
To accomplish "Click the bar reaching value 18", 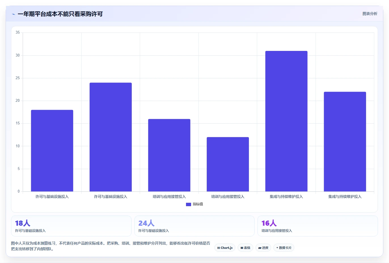I will [x=52, y=151].
